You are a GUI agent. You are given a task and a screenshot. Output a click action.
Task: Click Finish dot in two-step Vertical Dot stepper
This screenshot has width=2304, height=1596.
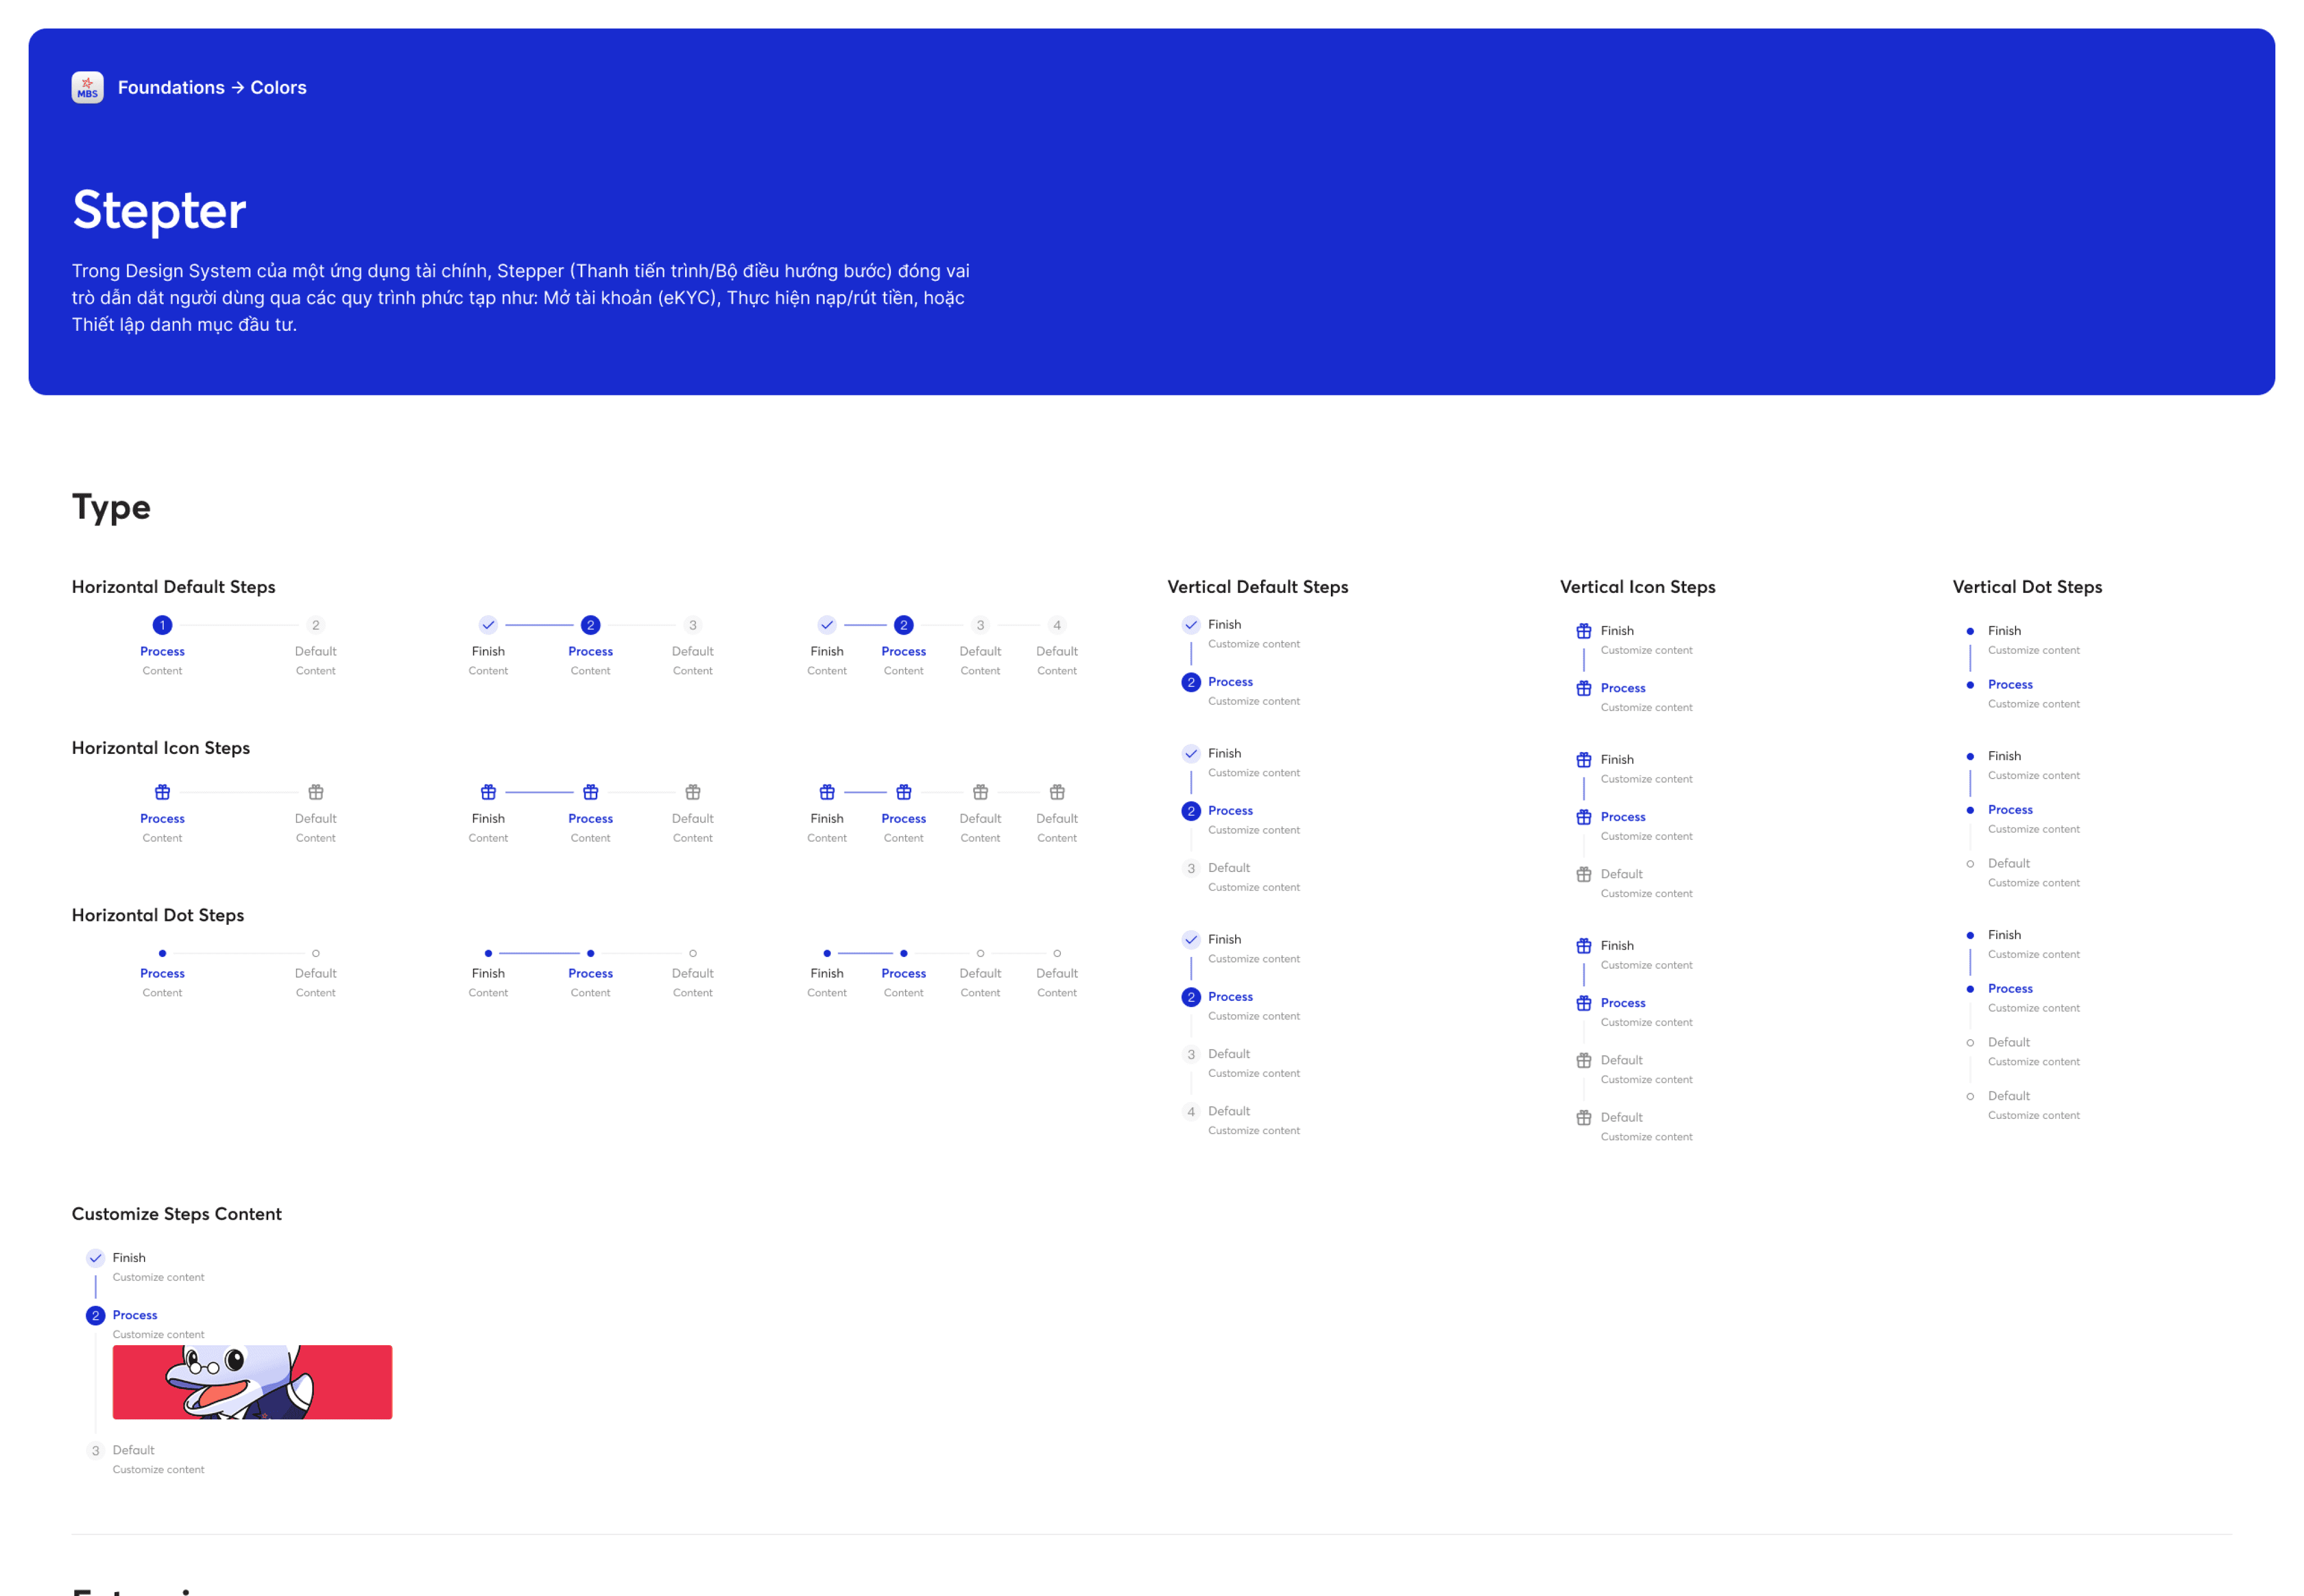[x=1970, y=631]
